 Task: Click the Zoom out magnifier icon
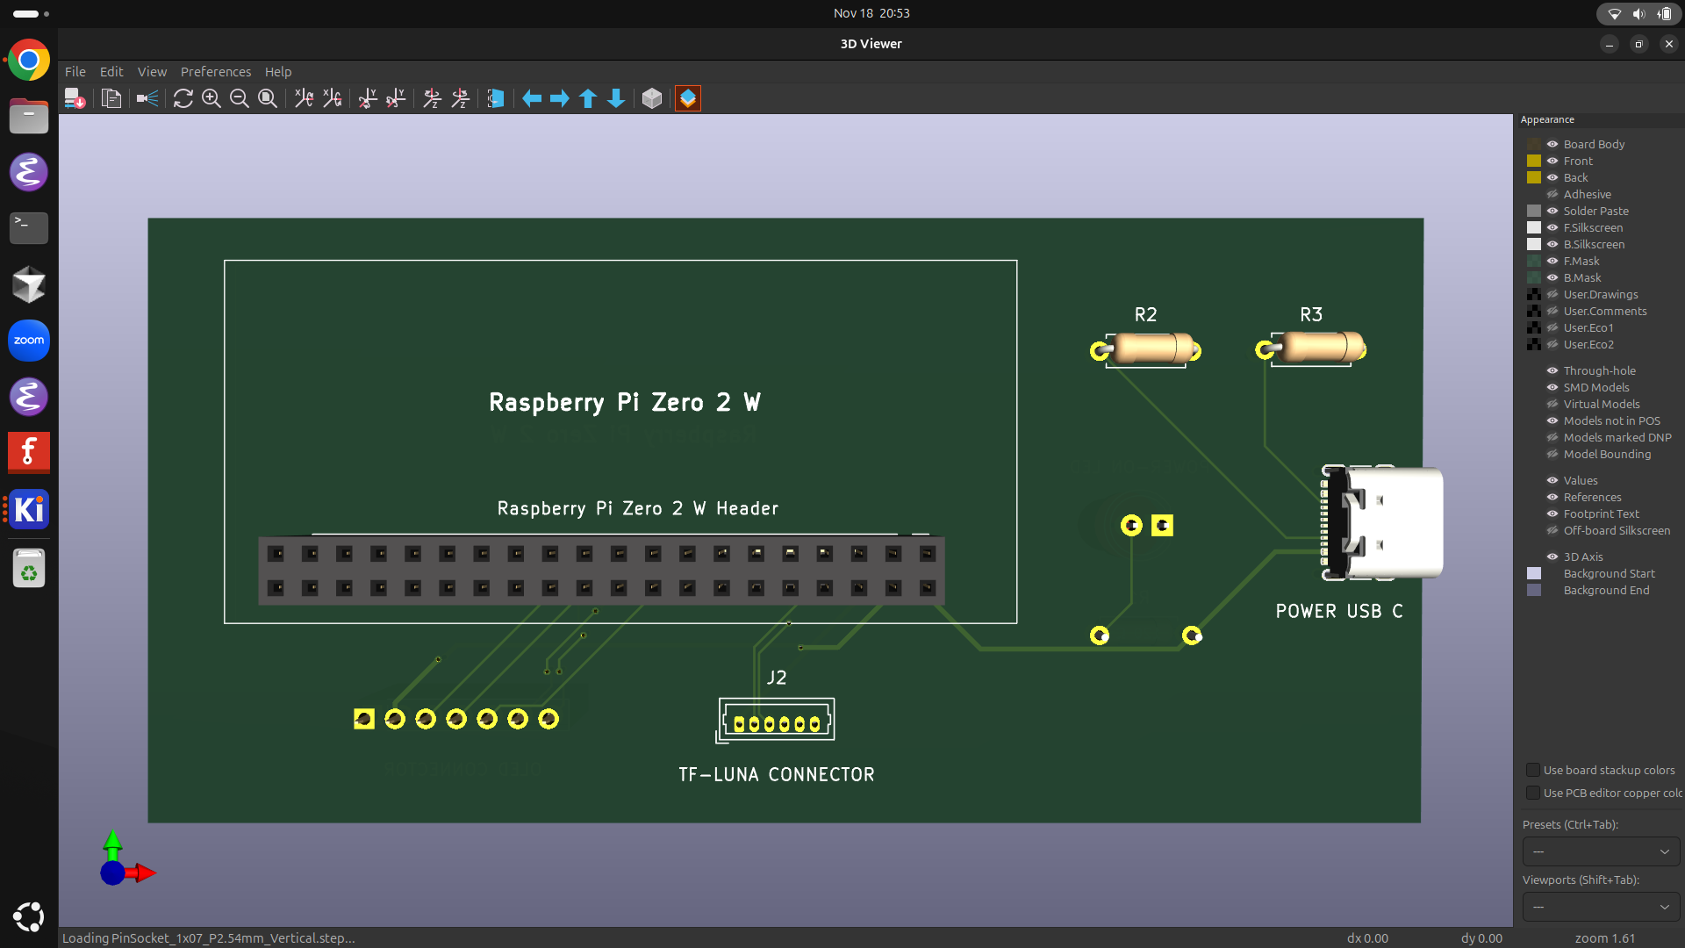coord(239,98)
